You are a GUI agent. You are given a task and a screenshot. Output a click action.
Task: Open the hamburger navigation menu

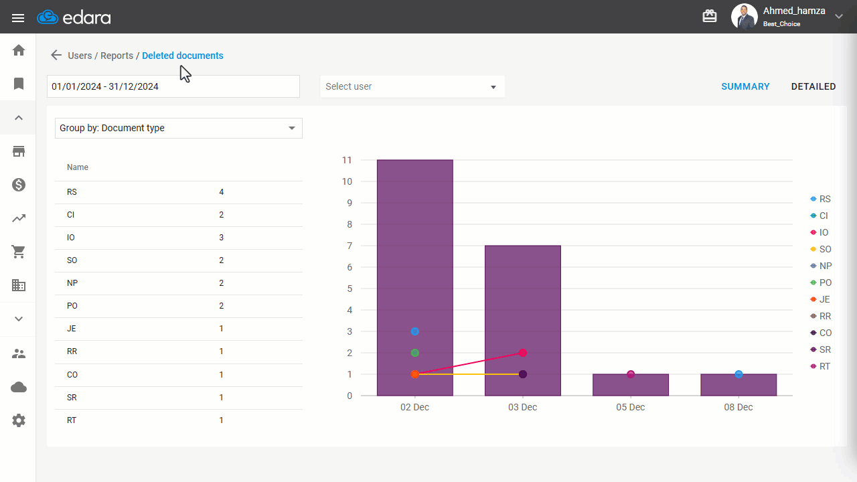(18, 17)
